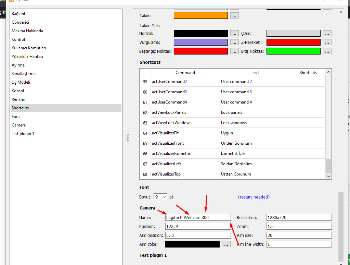Click the red Başlangıç Noktası swatch
This screenshot has height=265, width=350.
click(201, 51)
